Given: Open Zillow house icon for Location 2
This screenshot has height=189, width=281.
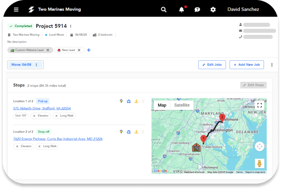Looking at the screenshot, I should [129, 132].
